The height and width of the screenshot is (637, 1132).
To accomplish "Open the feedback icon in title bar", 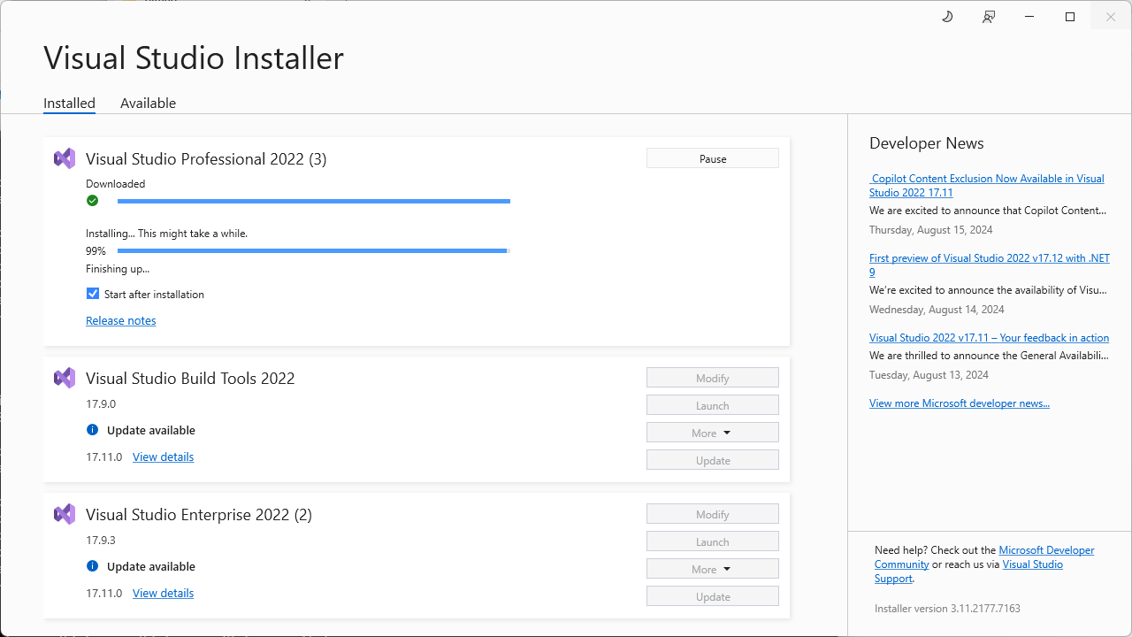I will 989,17.
